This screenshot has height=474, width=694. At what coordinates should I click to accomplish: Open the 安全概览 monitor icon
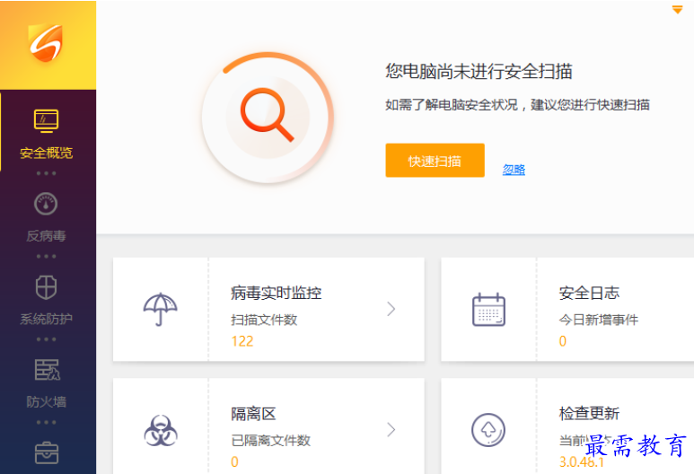point(46,121)
